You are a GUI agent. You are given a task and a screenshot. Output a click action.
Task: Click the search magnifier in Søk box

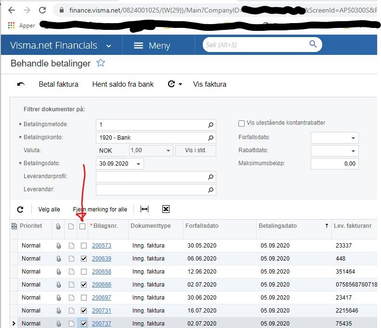pyautogui.click(x=313, y=44)
